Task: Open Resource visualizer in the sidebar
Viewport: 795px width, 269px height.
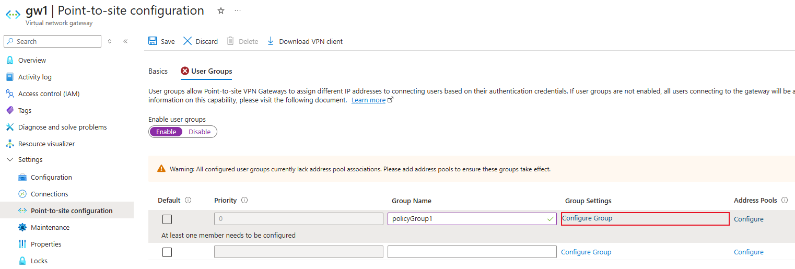Action: tap(46, 144)
